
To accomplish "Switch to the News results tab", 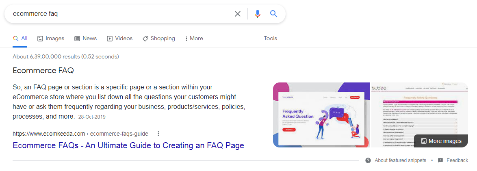I will (85, 39).
